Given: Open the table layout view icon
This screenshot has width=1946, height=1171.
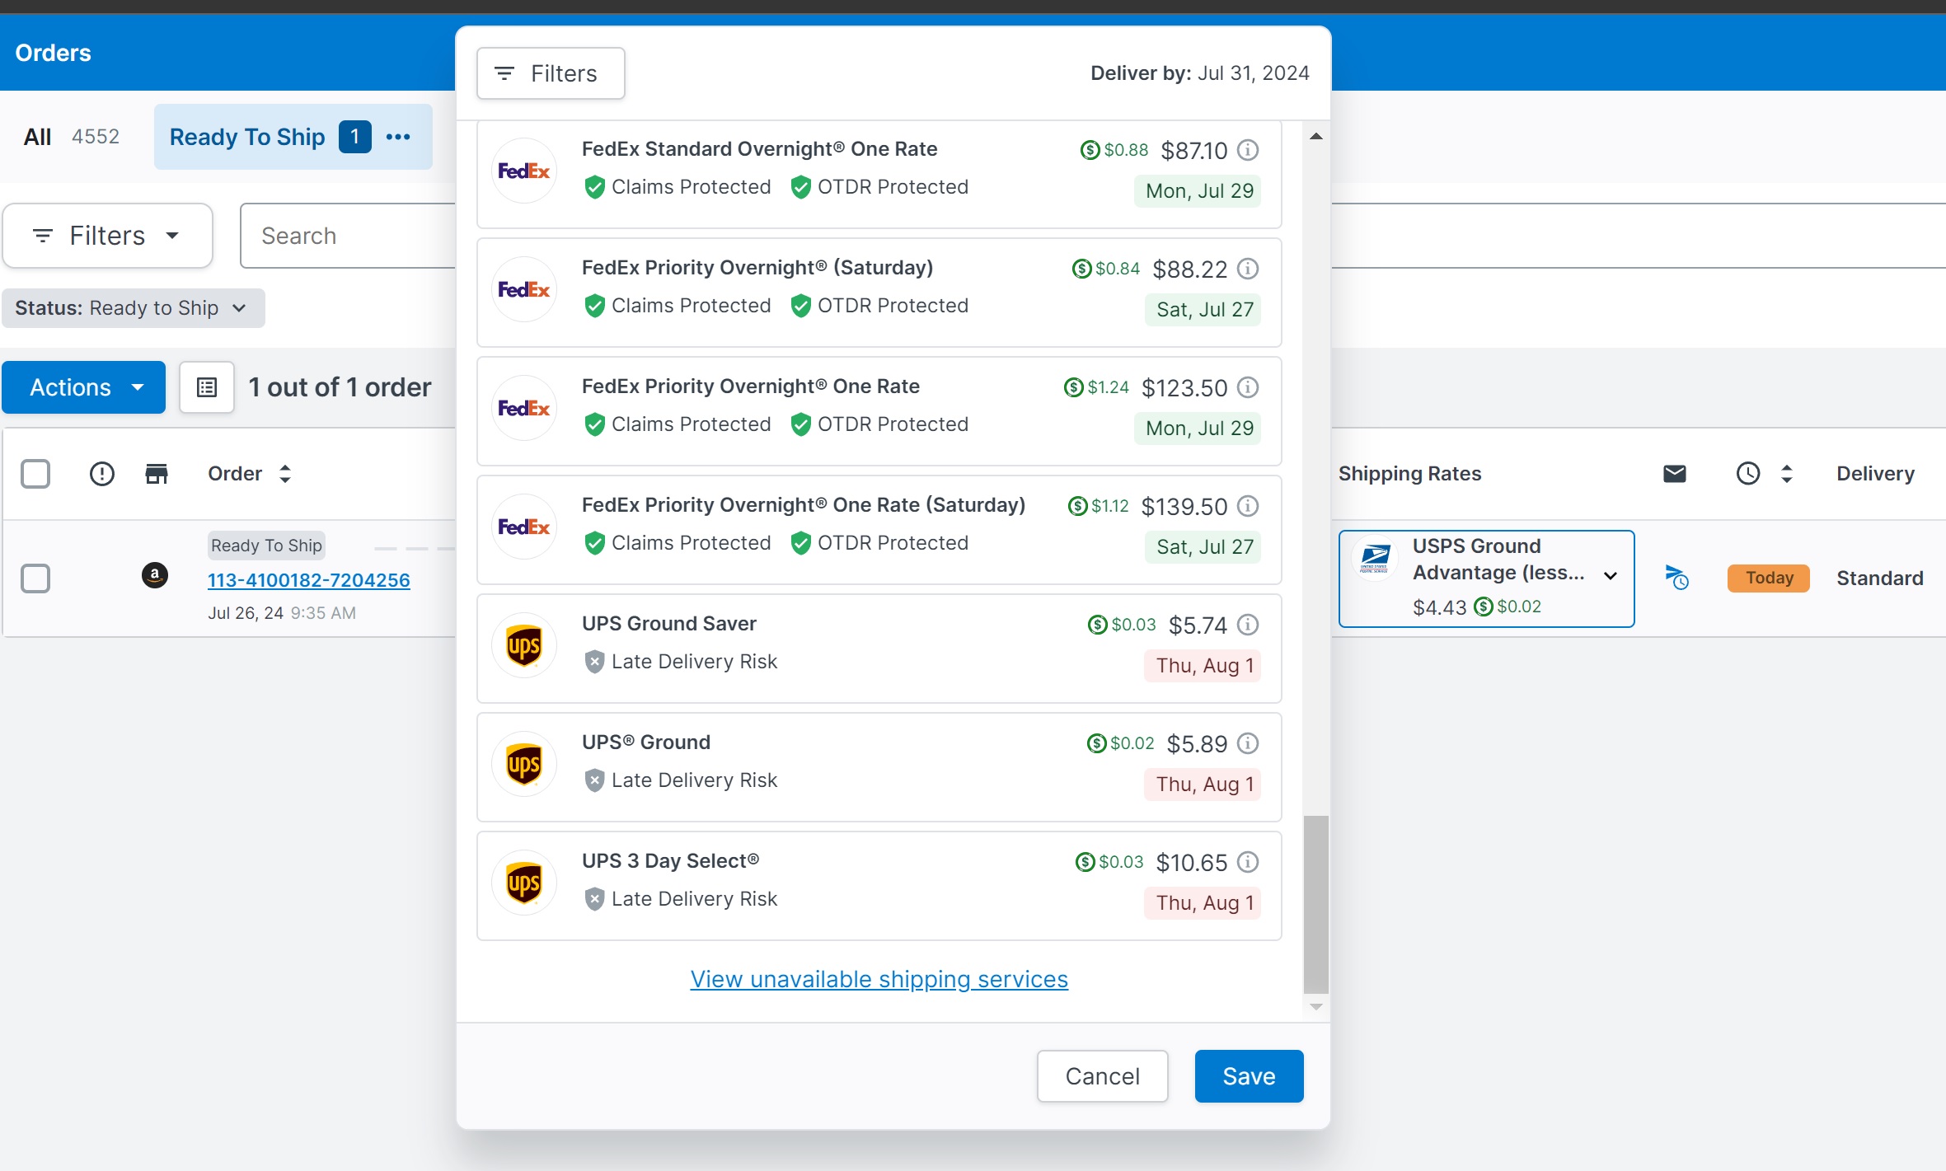Looking at the screenshot, I should (207, 387).
